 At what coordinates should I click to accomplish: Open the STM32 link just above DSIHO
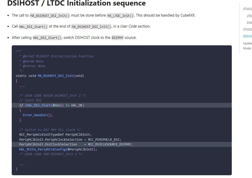point(247,30)
